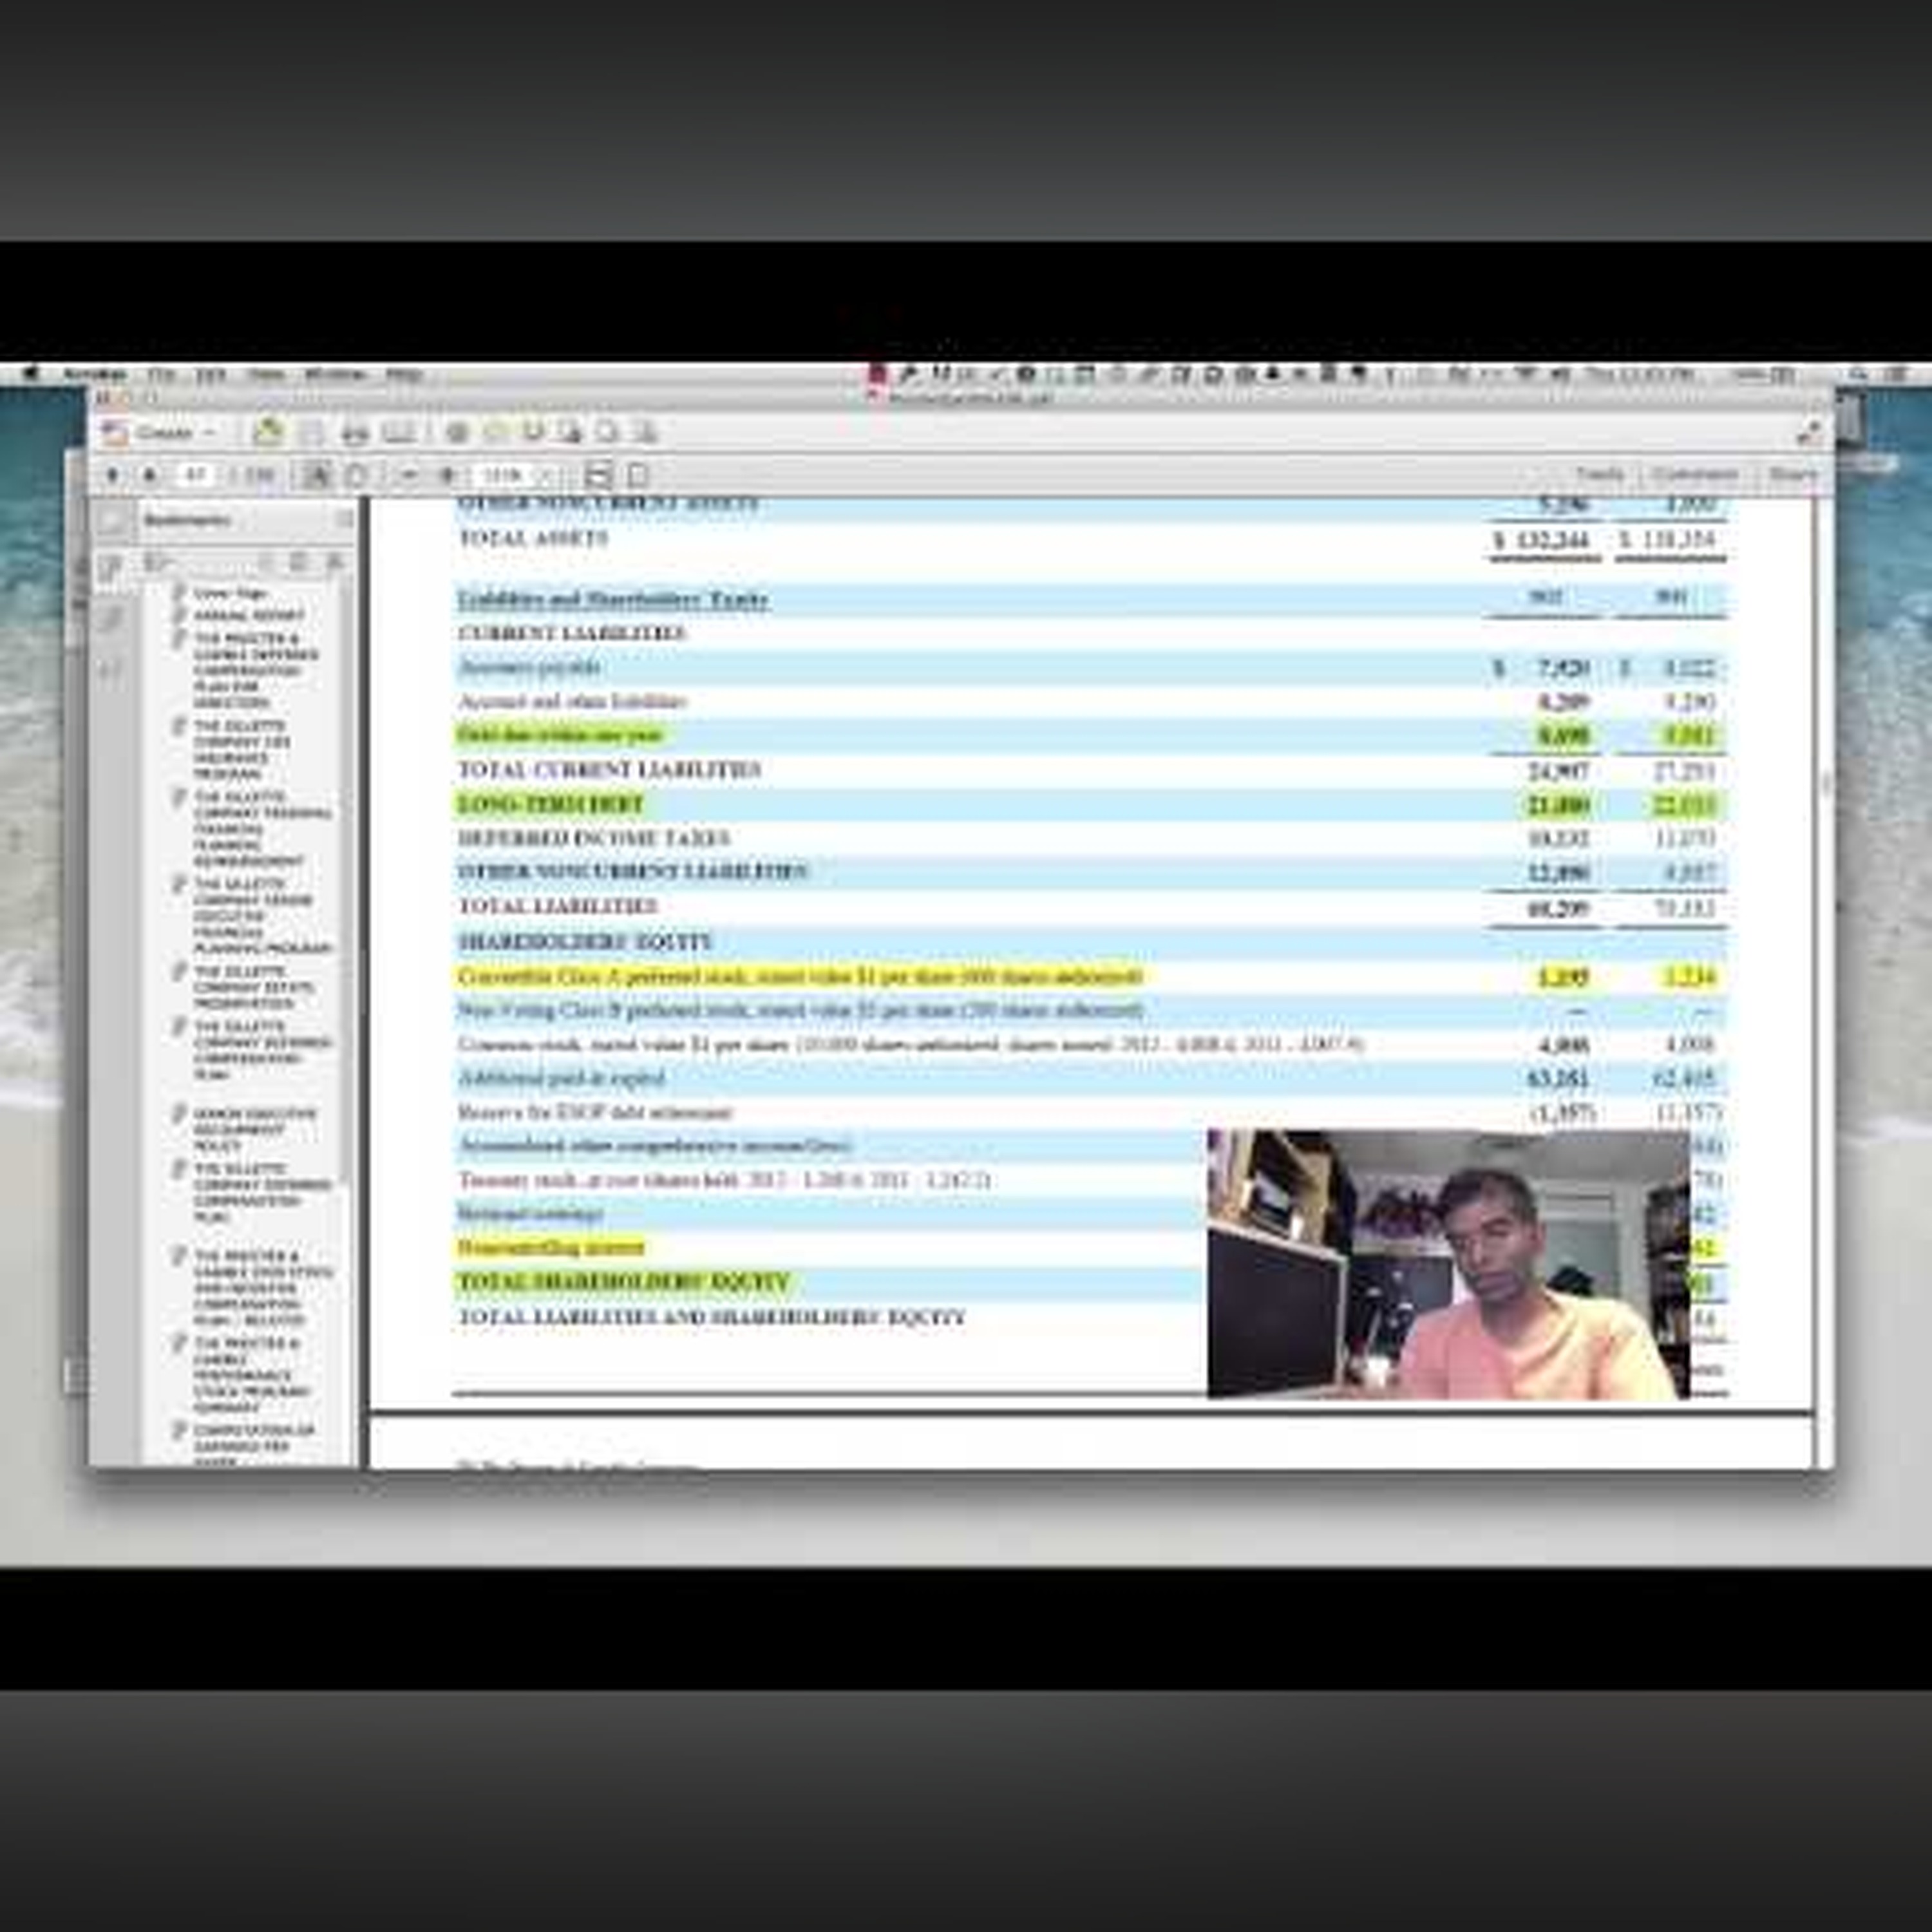The image size is (1932, 1932).
Task: Open the Deferred Compensation Plan for Directors bookmark
Action: click(x=256, y=670)
